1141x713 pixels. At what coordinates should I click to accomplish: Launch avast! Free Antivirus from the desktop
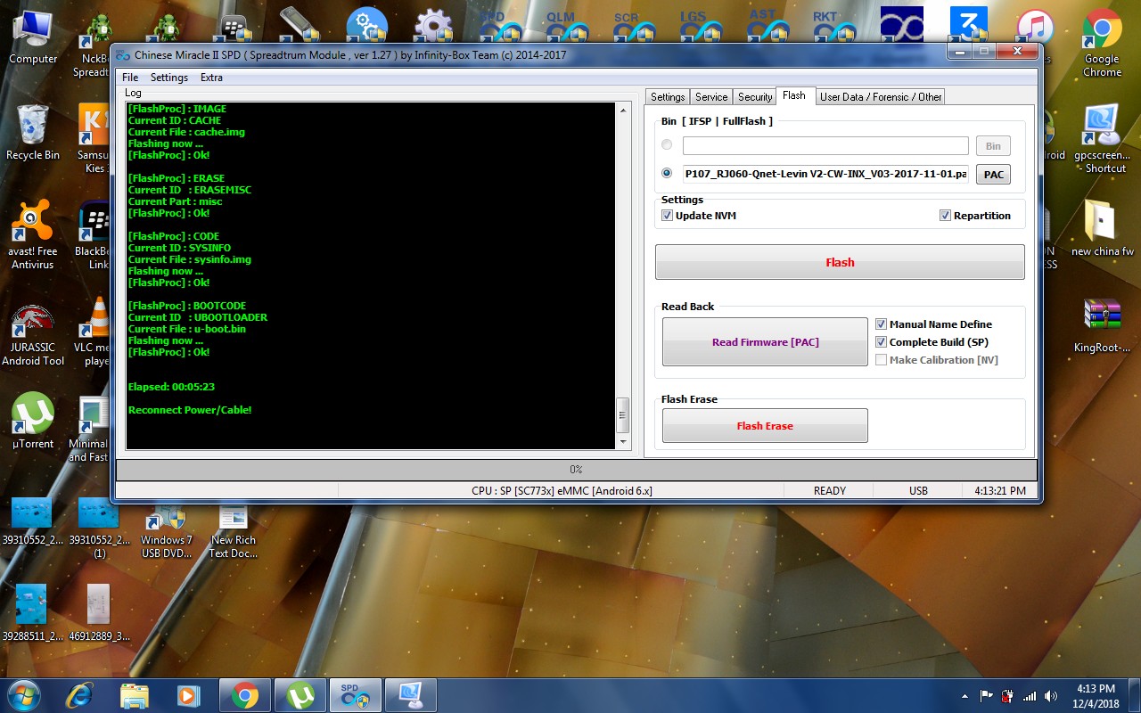point(33,234)
